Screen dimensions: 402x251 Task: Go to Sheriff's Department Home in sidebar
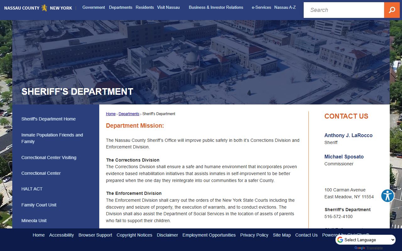pyautogui.click(x=48, y=119)
